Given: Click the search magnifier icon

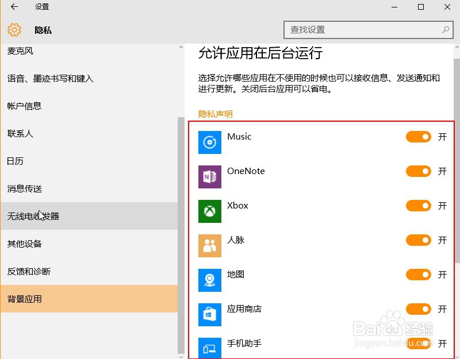Looking at the screenshot, I should pos(445,30).
